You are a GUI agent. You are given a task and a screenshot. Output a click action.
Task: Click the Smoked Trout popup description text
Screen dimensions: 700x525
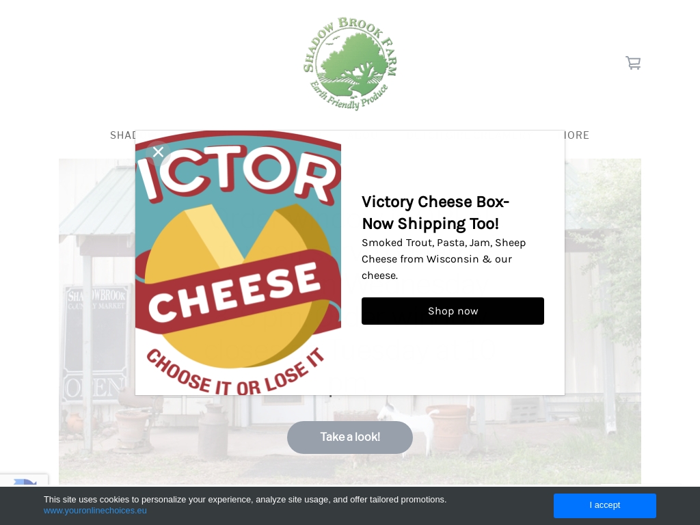coord(444,259)
